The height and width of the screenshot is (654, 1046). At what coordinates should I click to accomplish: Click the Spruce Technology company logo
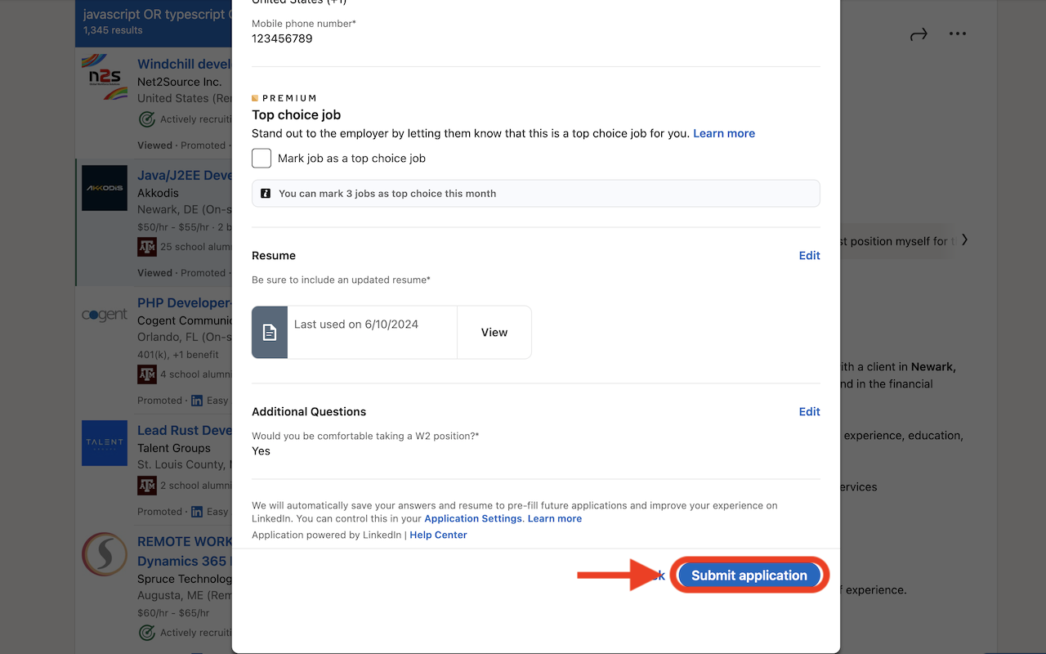pos(104,553)
